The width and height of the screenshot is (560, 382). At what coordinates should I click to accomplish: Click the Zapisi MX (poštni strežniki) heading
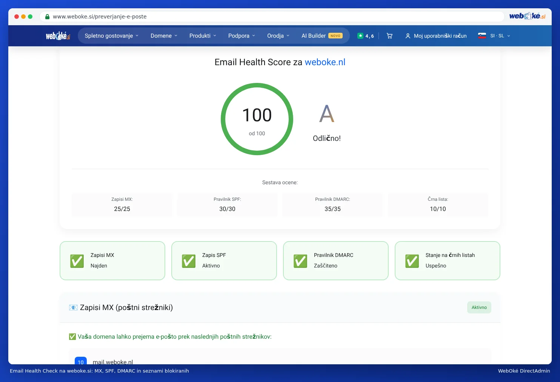click(126, 307)
